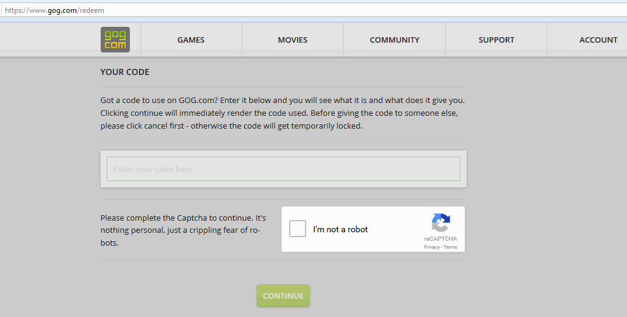Open the COMMUNITY menu

(x=395, y=40)
